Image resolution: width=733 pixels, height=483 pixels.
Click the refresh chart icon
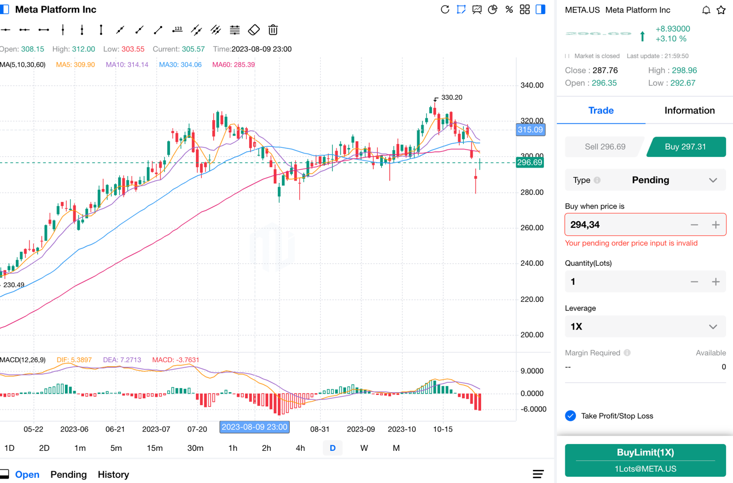(445, 10)
